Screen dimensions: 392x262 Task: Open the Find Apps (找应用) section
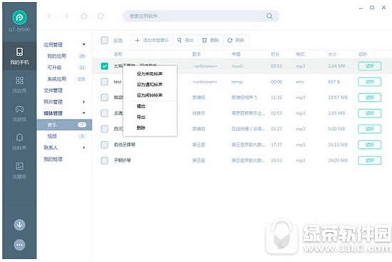click(x=19, y=85)
